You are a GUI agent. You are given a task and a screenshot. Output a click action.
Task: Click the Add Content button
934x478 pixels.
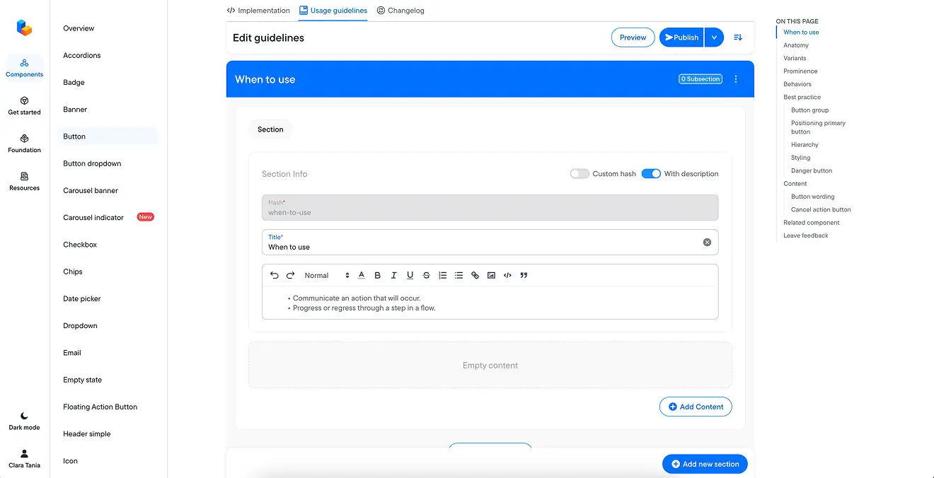[x=696, y=407]
